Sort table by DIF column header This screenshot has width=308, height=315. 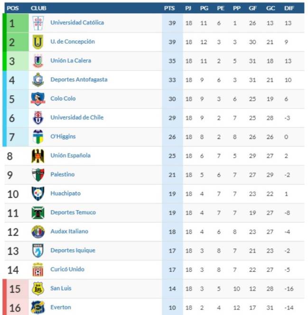(x=289, y=8)
